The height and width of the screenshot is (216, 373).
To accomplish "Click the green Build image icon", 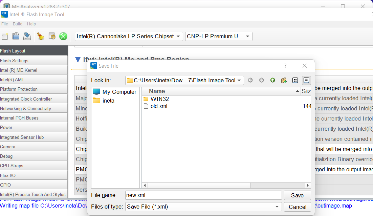I will pyautogui.click(x=63, y=36).
